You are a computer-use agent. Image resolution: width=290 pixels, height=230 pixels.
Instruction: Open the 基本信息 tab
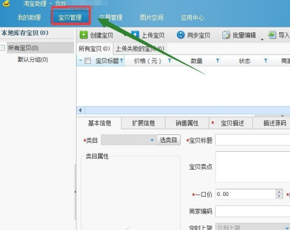(x=100, y=123)
